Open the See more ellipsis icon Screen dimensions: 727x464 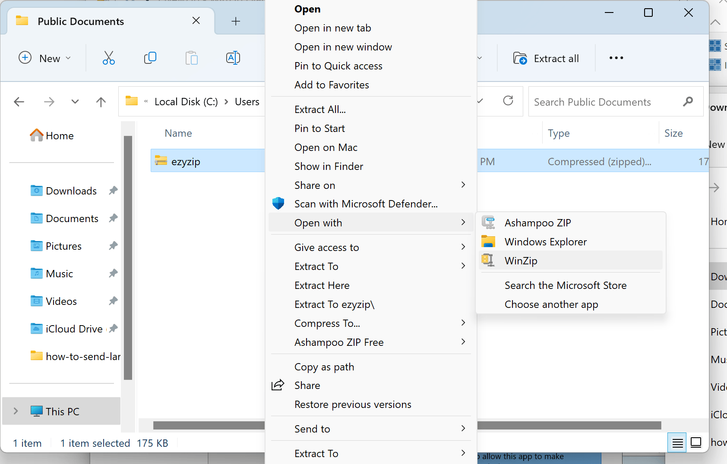point(616,58)
